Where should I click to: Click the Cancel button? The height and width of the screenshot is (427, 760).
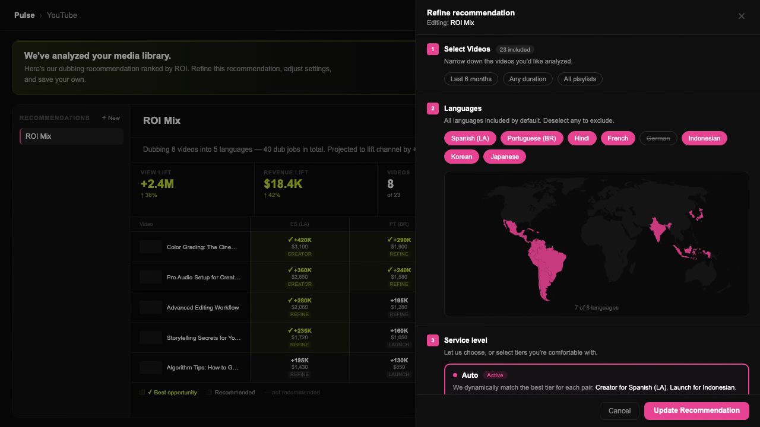[619, 411]
